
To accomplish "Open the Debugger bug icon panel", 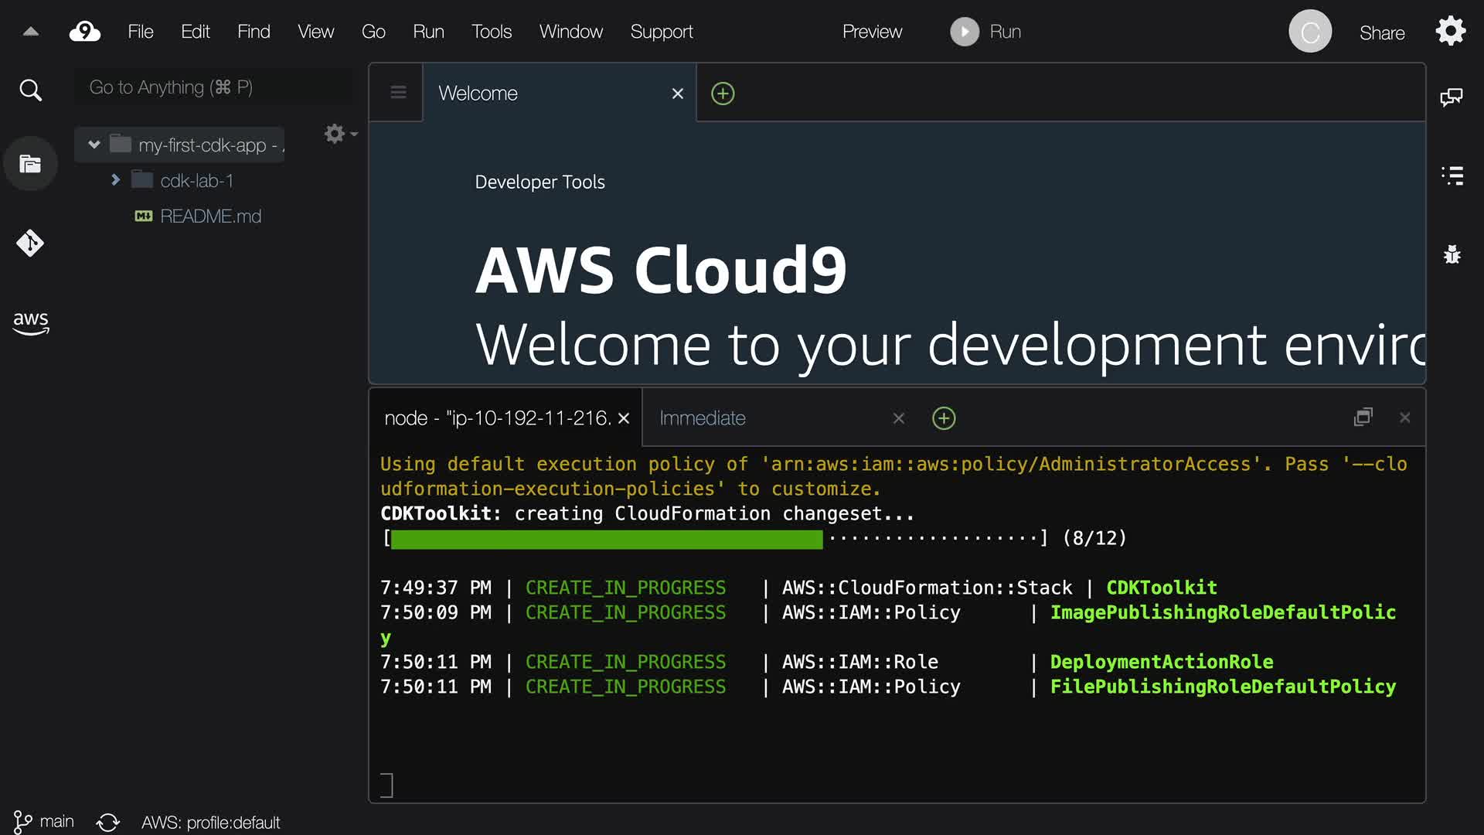I will coord(1452,254).
